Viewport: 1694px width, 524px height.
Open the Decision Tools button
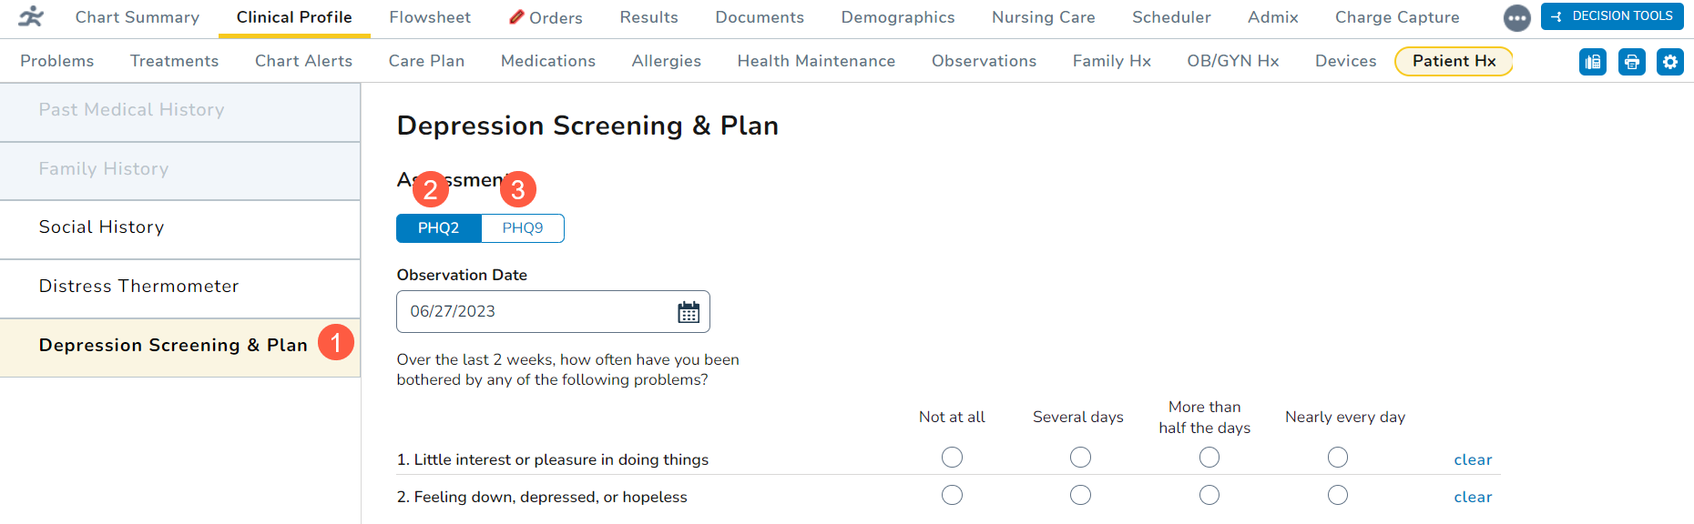1611,16
